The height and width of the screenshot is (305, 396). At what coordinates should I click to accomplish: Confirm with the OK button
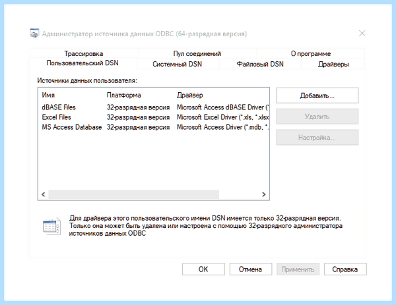pyautogui.click(x=203, y=269)
